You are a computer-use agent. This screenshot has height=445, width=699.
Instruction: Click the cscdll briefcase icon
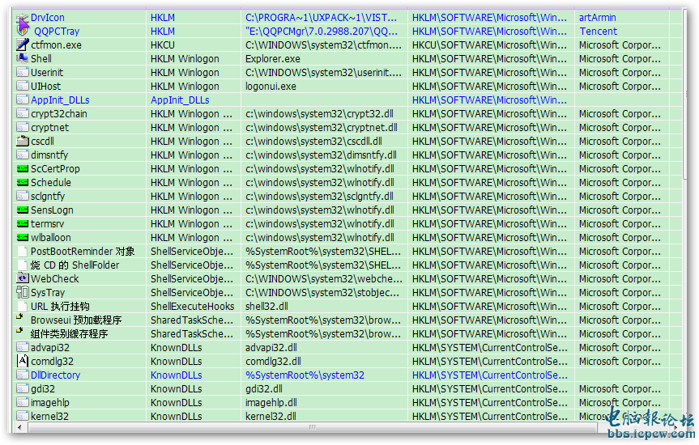click(x=23, y=141)
